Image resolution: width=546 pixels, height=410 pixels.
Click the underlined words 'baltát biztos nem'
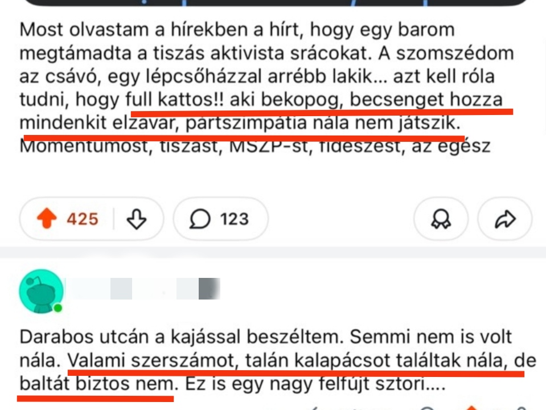click(96, 385)
